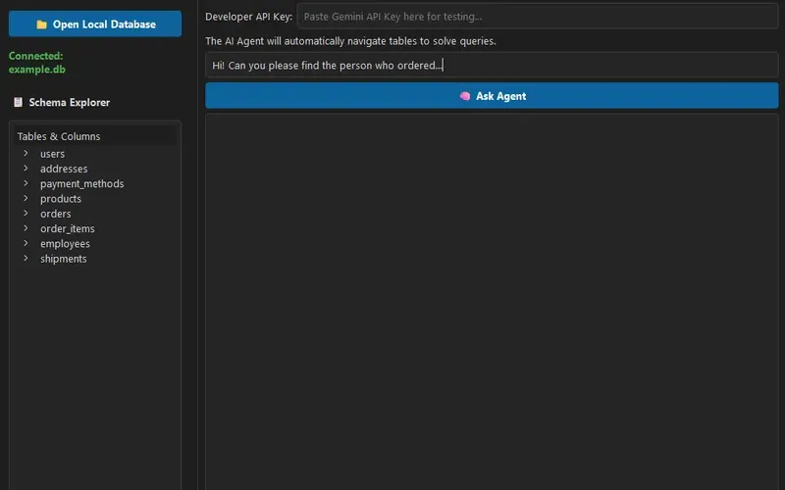Expand the products table chevron

point(26,198)
